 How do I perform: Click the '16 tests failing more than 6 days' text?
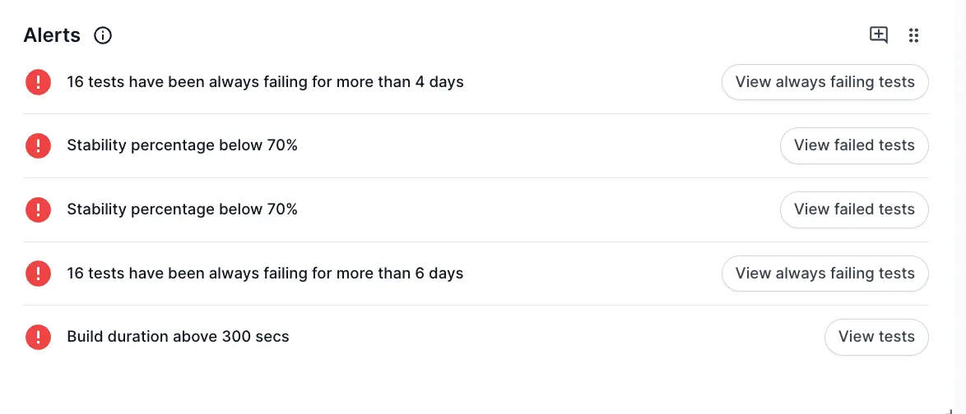click(x=265, y=274)
